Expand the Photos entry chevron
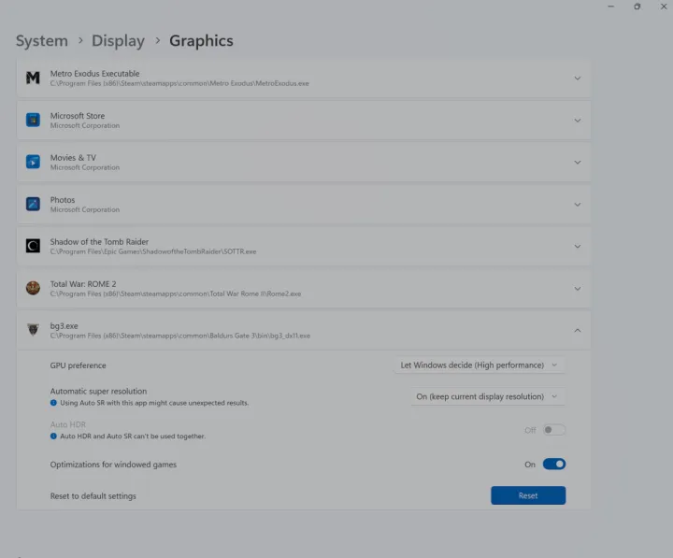The height and width of the screenshot is (558, 673). click(x=577, y=204)
